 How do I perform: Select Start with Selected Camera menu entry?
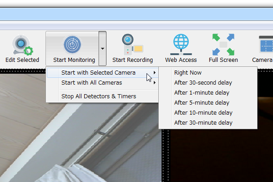[x=102, y=73]
